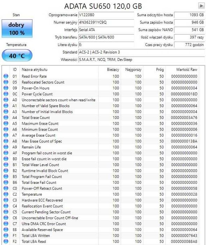The width and height of the screenshot is (206, 245).
Task: Click the Czas pracy dysku value 772 godzin
Action: point(190,45)
